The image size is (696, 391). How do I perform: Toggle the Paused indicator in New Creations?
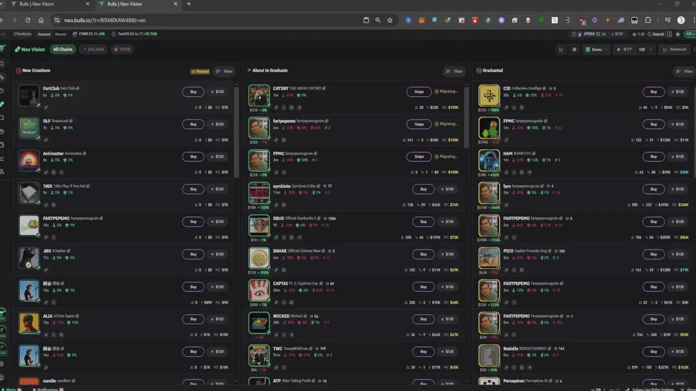(x=200, y=71)
